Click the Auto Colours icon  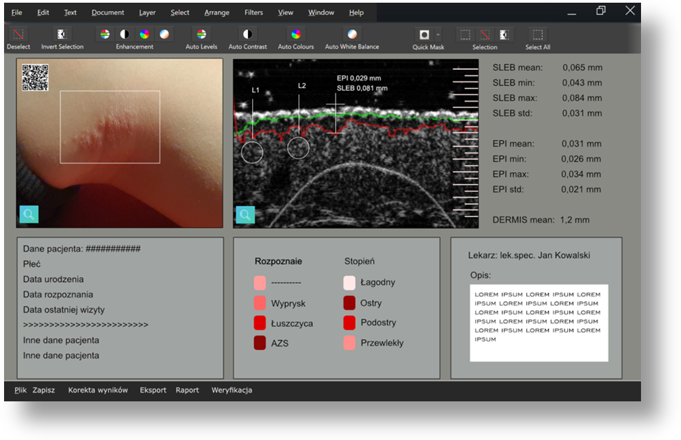[x=295, y=35]
